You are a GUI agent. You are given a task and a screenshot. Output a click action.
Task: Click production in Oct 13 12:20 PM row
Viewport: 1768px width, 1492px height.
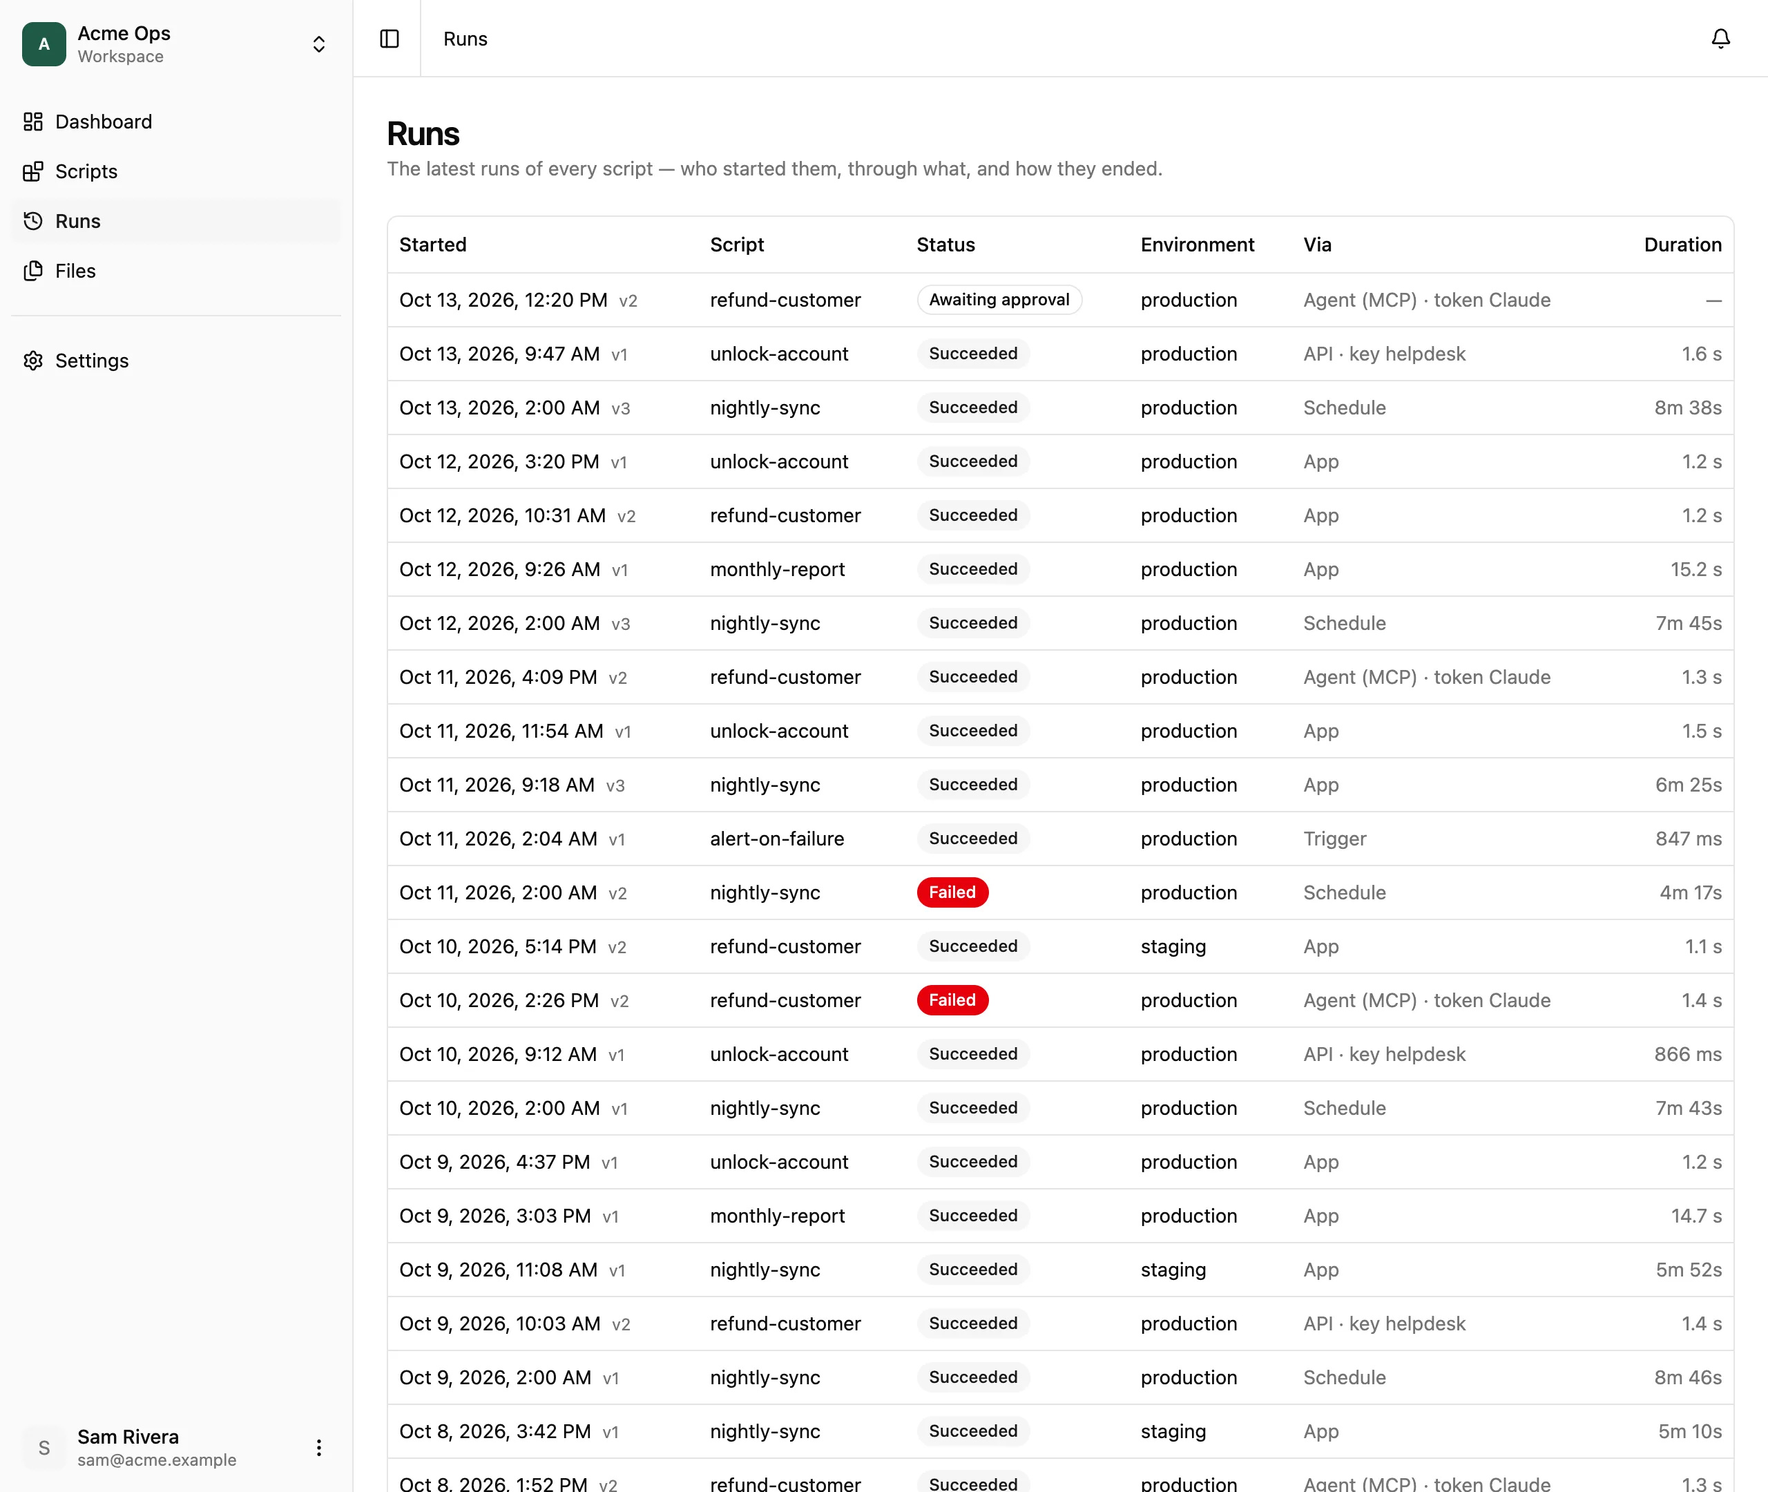pyautogui.click(x=1188, y=300)
